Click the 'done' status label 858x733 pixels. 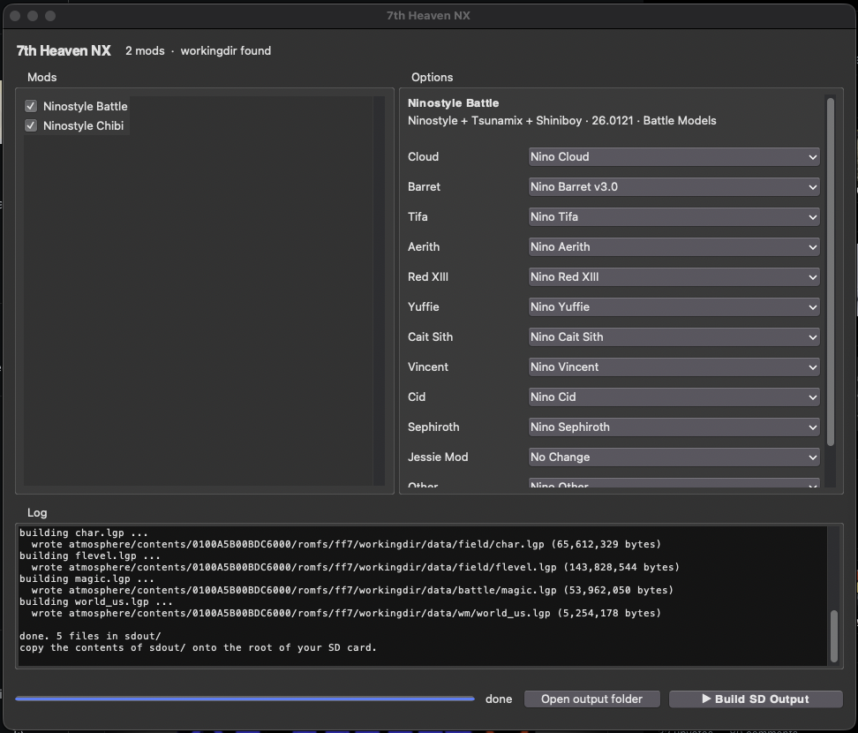pyautogui.click(x=499, y=699)
